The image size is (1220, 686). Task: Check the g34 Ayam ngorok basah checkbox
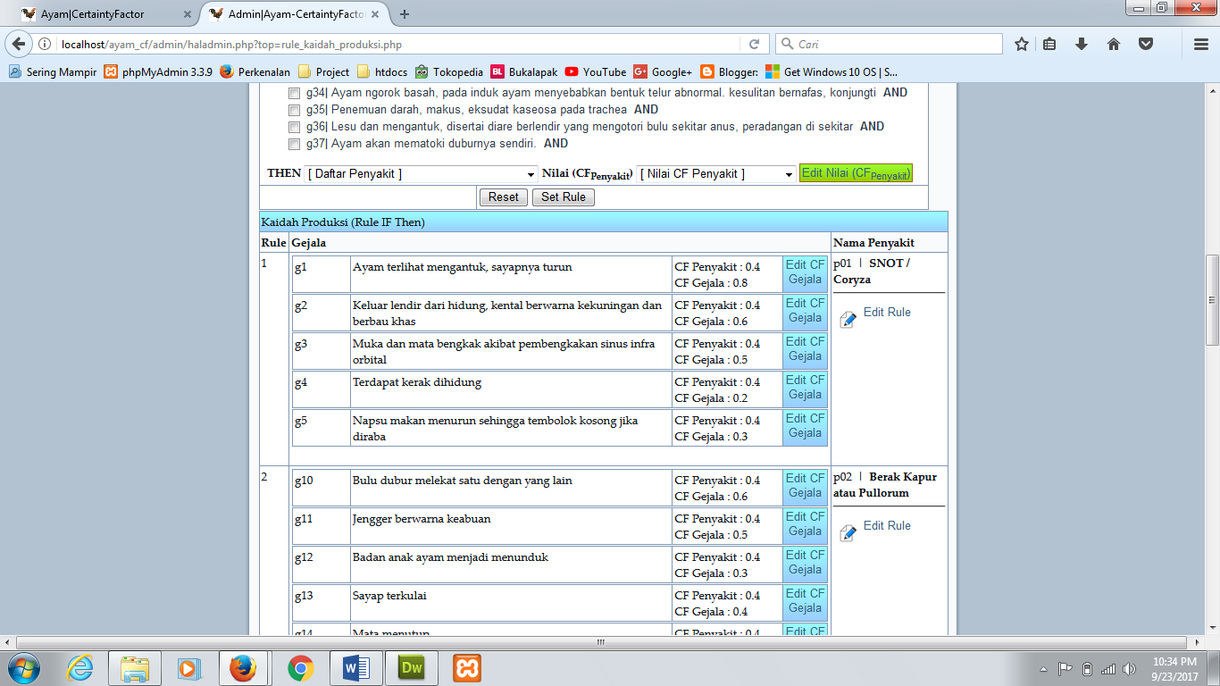coord(295,93)
